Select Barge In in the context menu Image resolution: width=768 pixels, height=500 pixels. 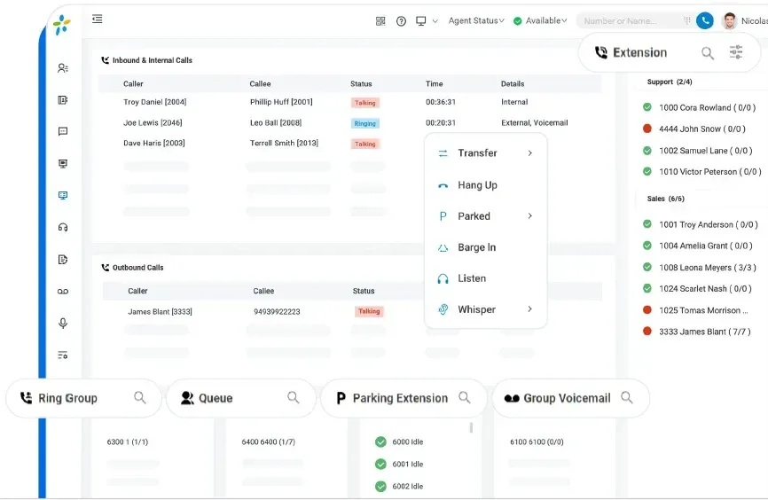coord(485,247)
